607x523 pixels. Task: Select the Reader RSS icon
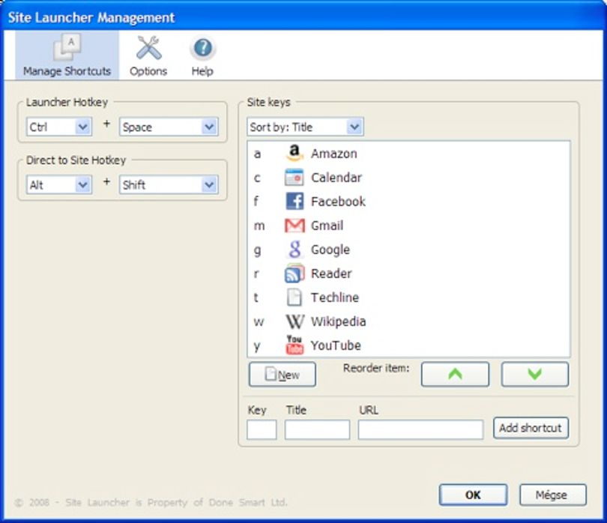click(295, 273)
